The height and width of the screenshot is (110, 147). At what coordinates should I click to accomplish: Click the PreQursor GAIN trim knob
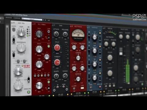[x=91, y=87]
